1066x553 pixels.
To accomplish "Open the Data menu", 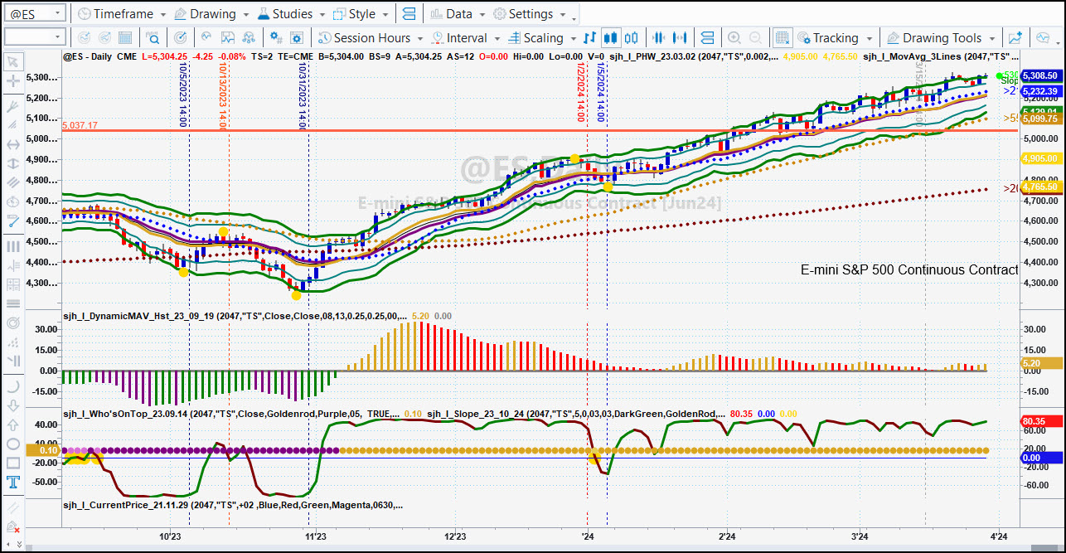I will tap(458, 14).
